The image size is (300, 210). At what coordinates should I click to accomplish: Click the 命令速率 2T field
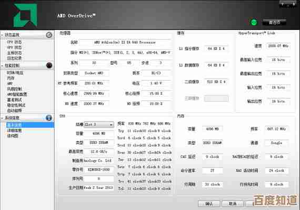(x=212, y=171)
